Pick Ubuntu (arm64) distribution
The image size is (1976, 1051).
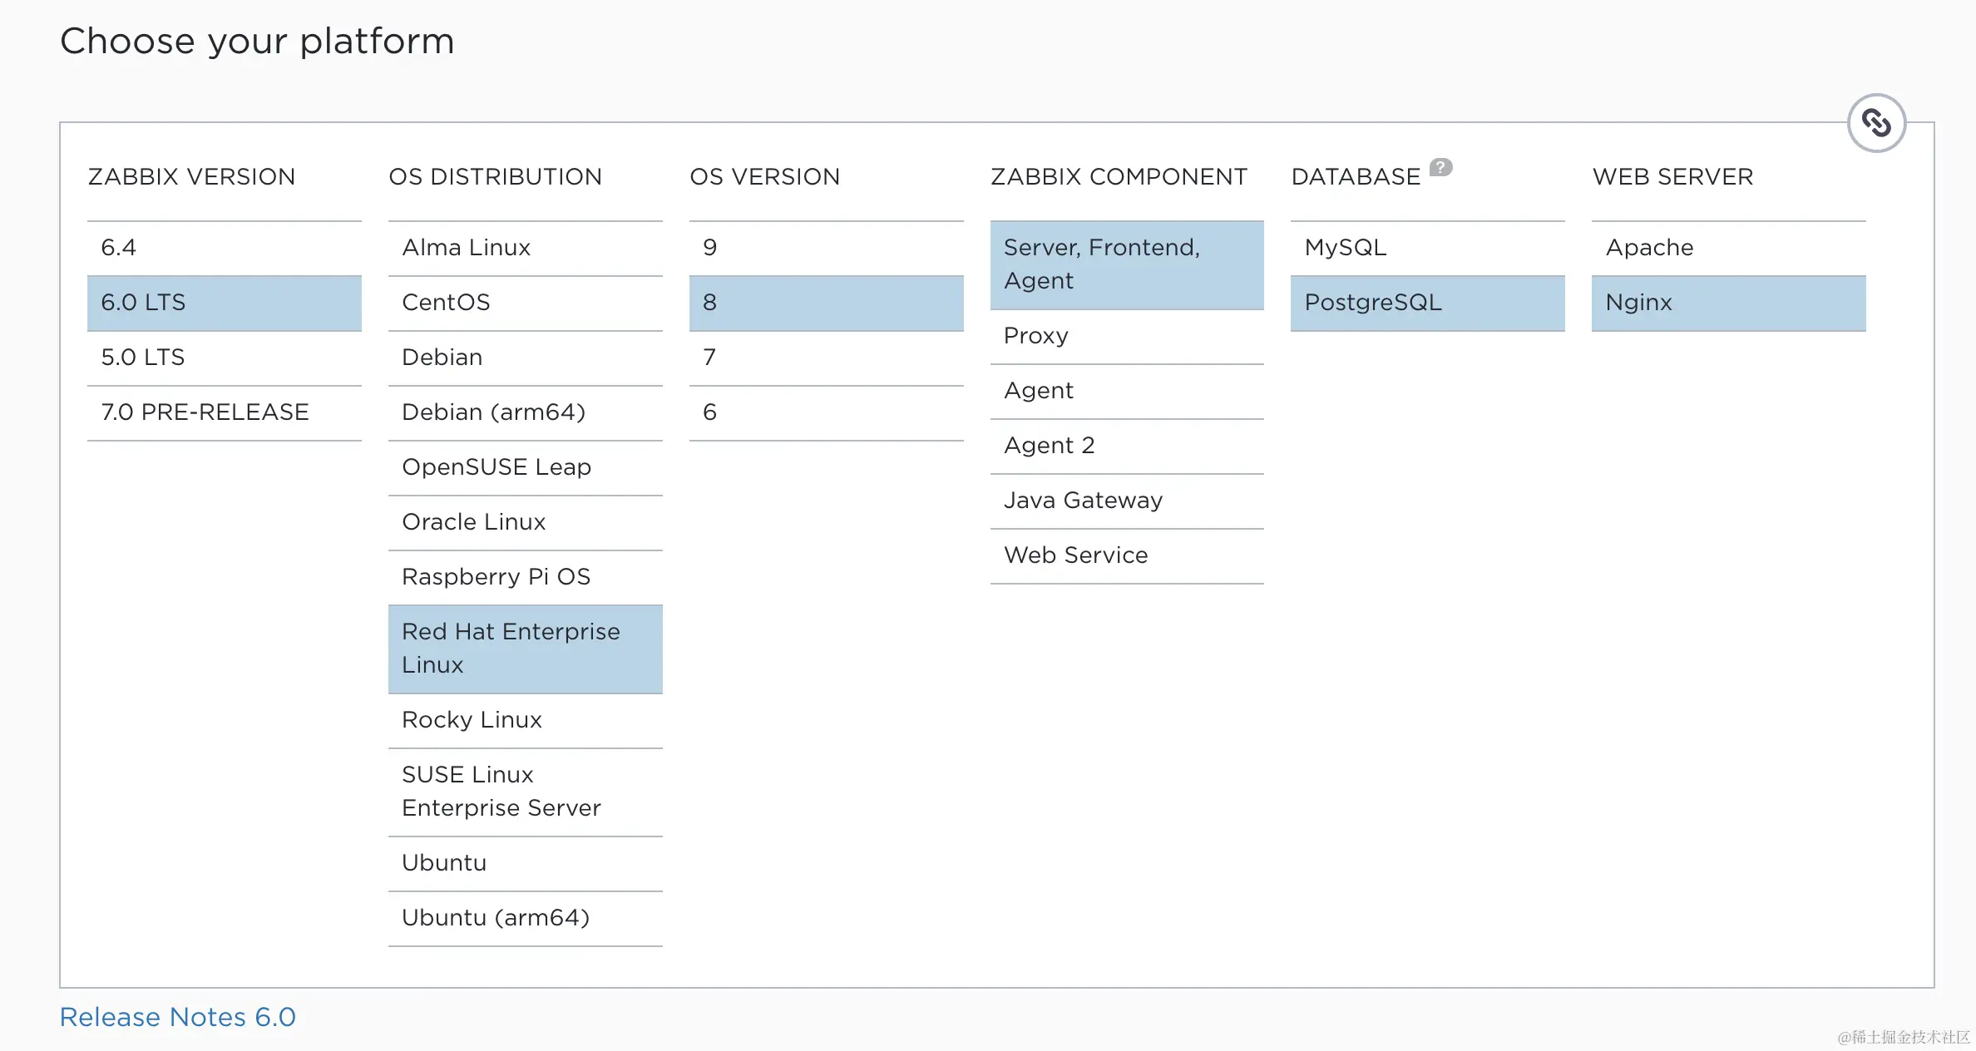pos(525,918)
